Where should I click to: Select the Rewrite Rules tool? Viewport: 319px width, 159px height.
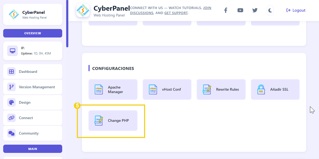point(221,89)
